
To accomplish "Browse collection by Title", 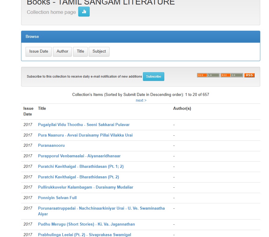I will click(x=80, y=51).
